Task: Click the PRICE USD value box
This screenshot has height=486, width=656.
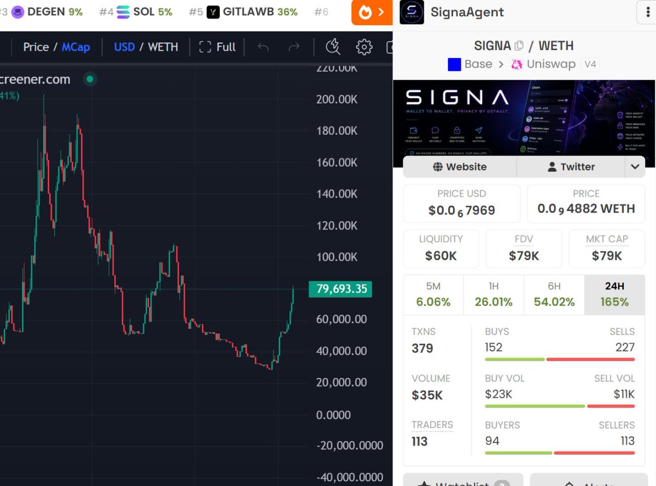Action: tap(462, 203)
